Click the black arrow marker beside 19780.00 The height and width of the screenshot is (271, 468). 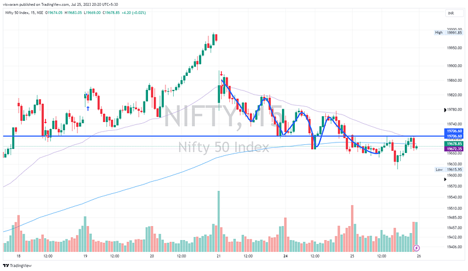pyautogui.click(x=445, y=110)
